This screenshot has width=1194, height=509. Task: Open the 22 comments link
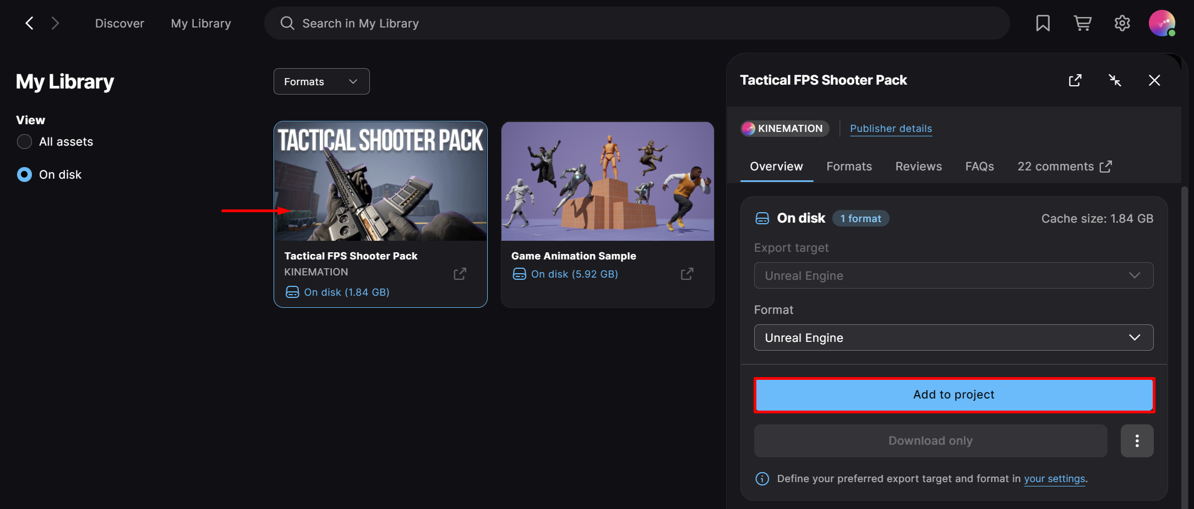click(1065, 167)
